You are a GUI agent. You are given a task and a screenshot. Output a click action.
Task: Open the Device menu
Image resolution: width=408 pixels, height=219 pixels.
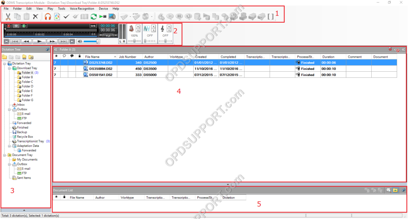(103, 9)
